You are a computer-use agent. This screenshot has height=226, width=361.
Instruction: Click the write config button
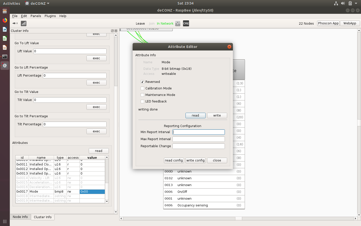(x=195, y=160)
